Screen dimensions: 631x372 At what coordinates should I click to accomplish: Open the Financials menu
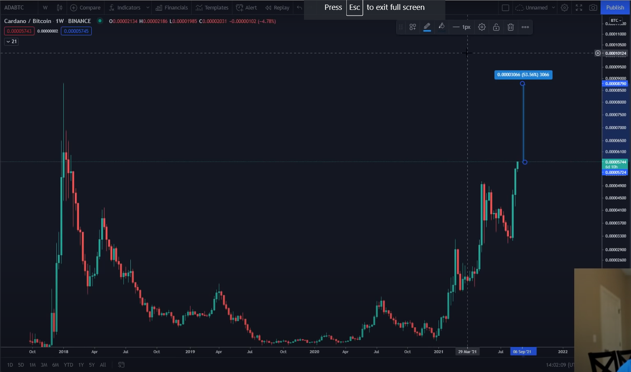click(x=172, y=7)
